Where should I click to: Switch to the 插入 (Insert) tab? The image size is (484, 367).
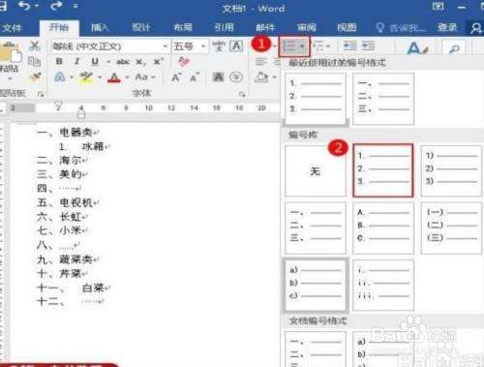(x=100, y=27)
